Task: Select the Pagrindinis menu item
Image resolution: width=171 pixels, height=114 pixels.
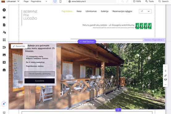Action: [x=67, y=11]
